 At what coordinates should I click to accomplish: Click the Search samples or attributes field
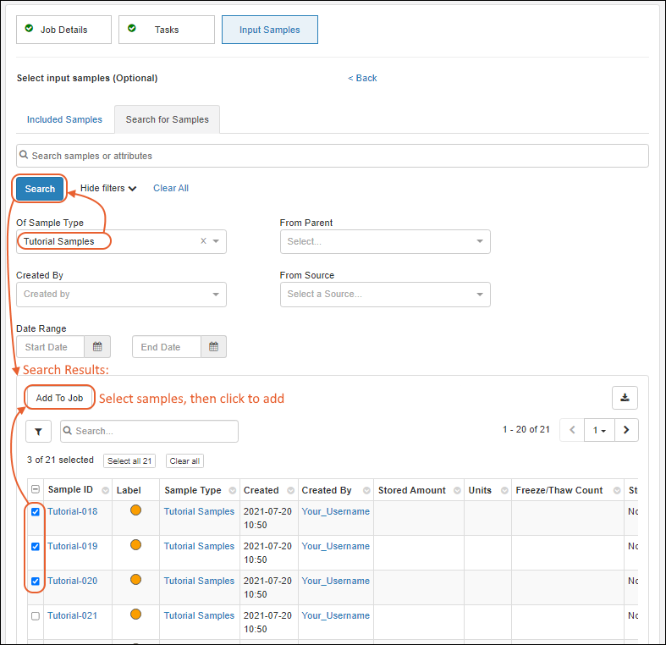point(333,156)
